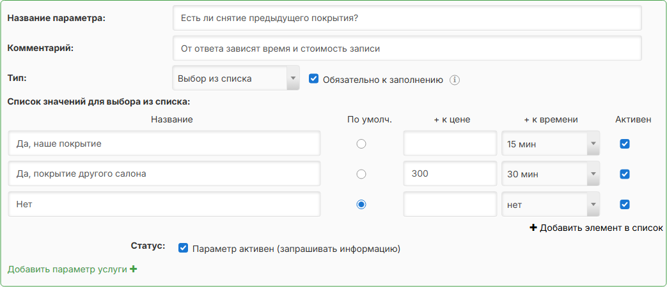Click the 'Название параметра:' label
667x287 pixels.
click(x=56, y=18)
